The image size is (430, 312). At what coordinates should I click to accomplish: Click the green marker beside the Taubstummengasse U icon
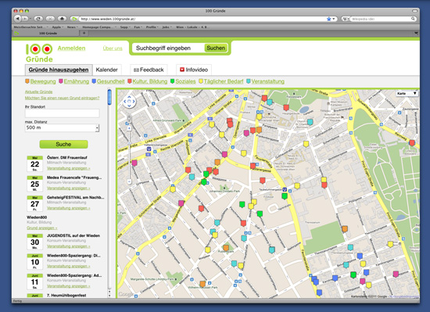[285, 196]
